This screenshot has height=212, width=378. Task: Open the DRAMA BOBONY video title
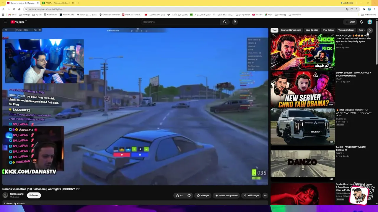pos(353,74)
